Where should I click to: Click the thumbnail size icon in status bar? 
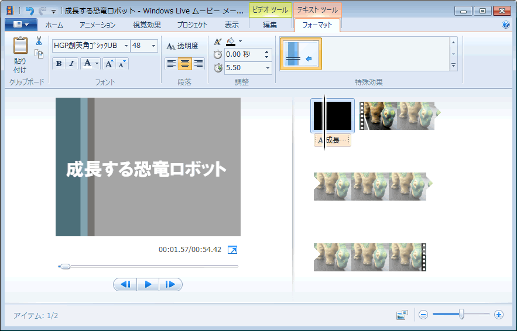(x=402, y=315)
